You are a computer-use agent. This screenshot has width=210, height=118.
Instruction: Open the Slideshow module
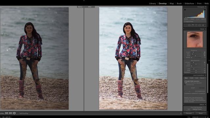click(189, 4)
